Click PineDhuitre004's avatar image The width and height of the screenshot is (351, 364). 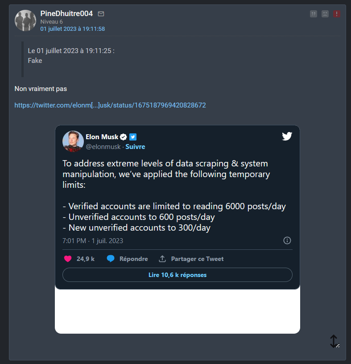click(x=25, y=21)
